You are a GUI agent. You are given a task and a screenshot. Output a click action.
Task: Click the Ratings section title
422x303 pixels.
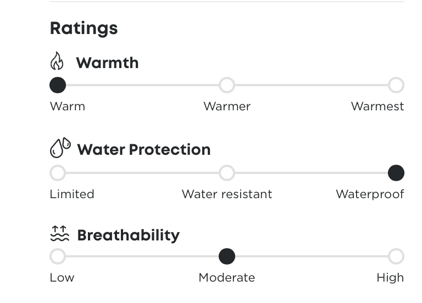(84, 29)
